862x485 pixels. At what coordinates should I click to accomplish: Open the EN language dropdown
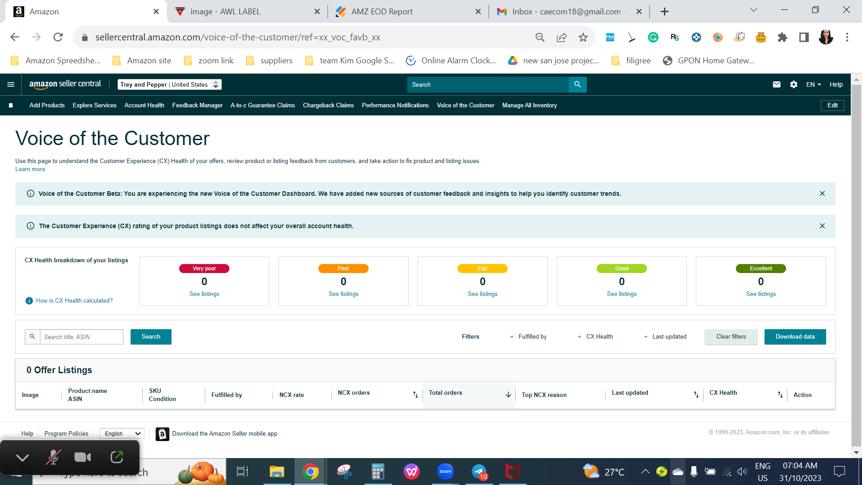(814, 84)
